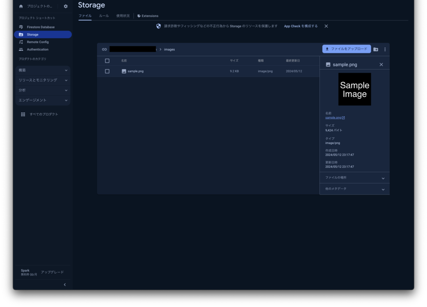Image resolution: width=427 pixels, height=307 pixels.
Task: Open all products grid icon
Action: pyautogui.click(x=23, y=115)
